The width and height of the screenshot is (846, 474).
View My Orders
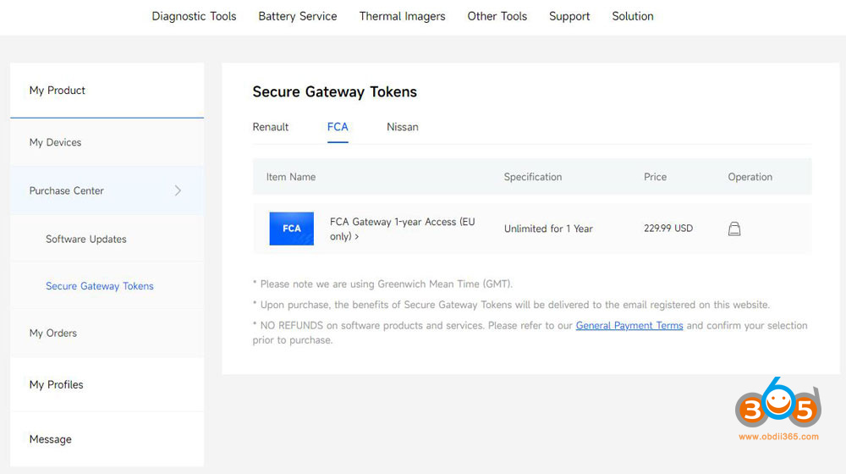click(x=107, y=333)
